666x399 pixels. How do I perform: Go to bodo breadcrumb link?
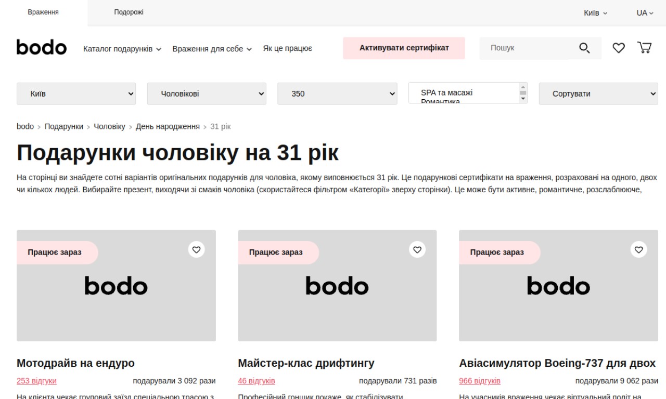coord(25,126)
